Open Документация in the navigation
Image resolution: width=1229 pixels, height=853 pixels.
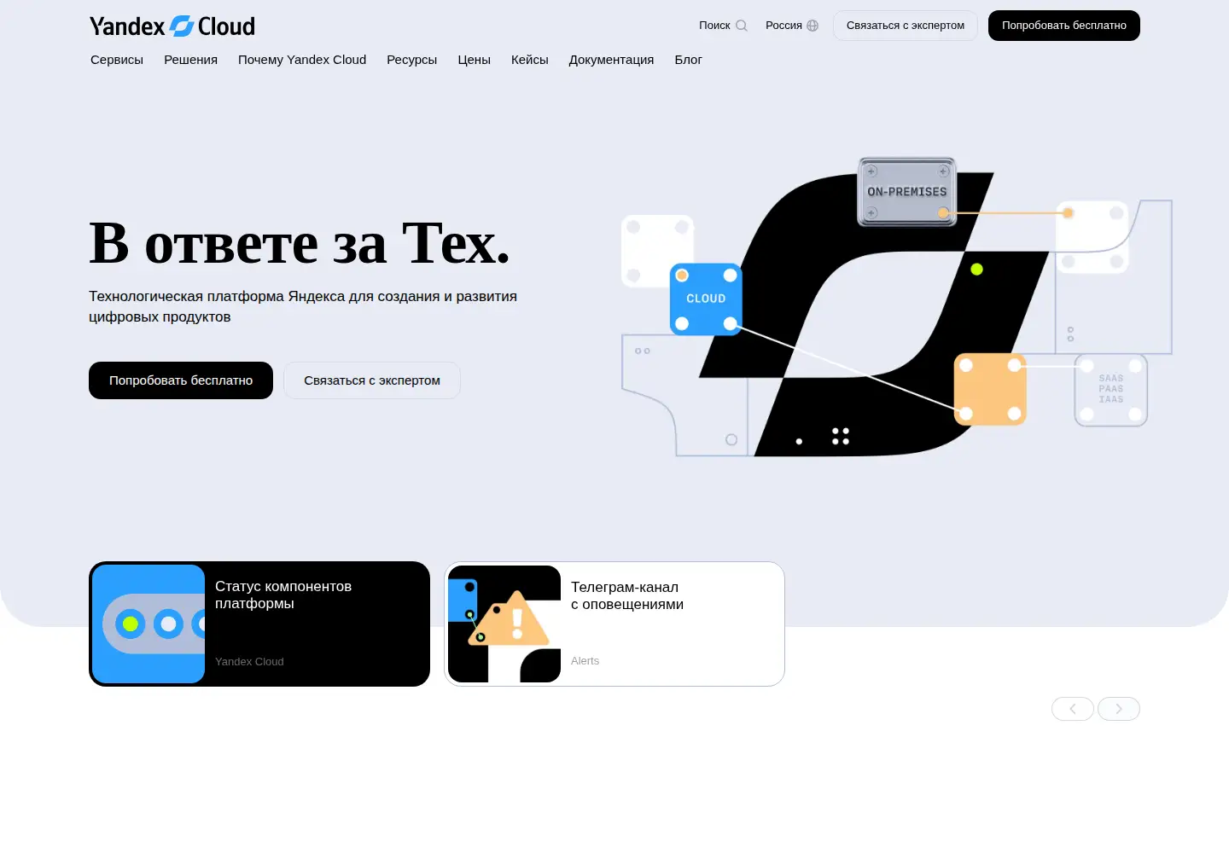[x=611, y=60]
